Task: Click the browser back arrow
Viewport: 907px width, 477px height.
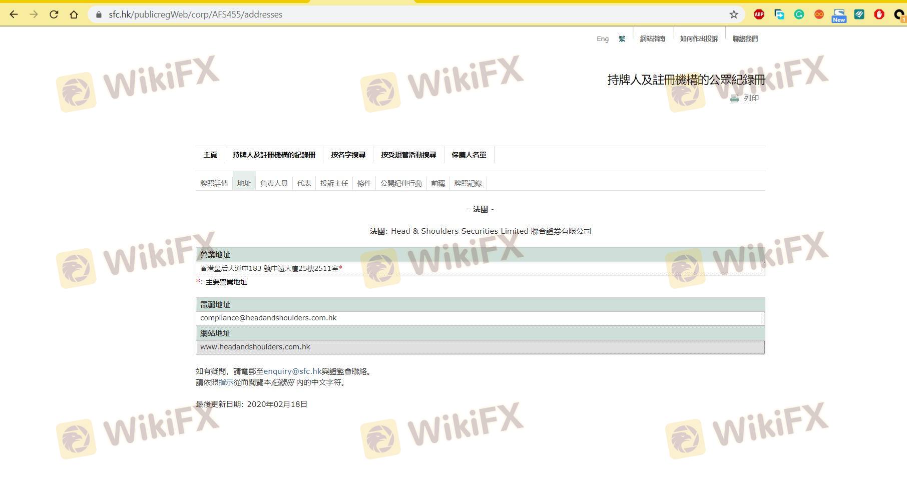Action: tap(14, 15)
